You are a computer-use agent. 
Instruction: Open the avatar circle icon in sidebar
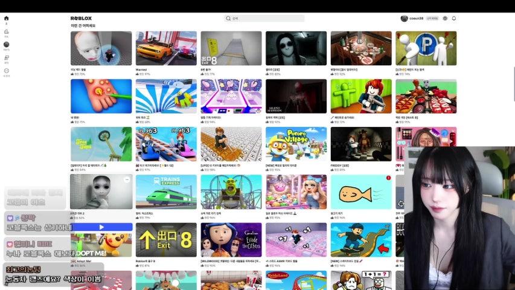coord(6,44)
